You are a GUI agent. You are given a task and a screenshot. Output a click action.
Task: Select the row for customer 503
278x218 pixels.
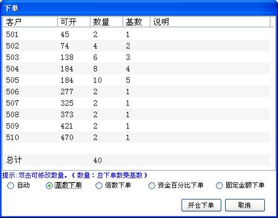pos(136,57)
